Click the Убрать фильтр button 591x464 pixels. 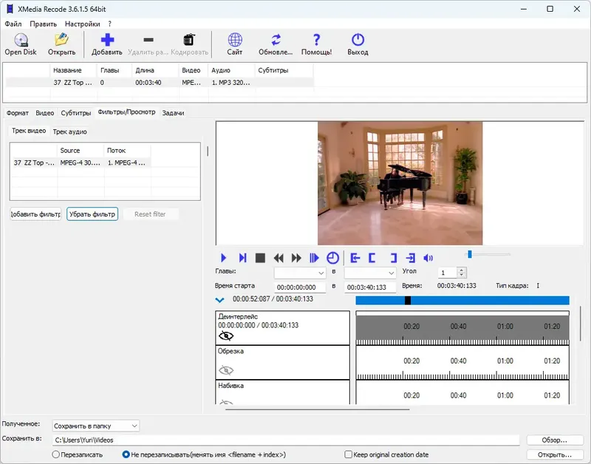(92, 214)
